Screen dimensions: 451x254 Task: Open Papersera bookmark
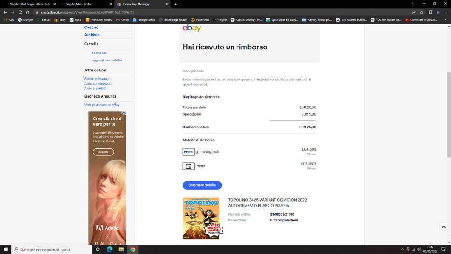[200, 20]
